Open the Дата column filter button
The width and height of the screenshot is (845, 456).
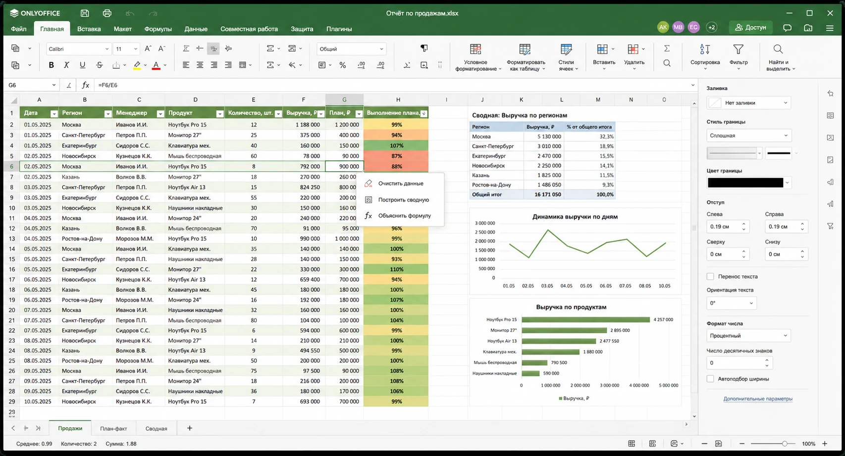54,114
